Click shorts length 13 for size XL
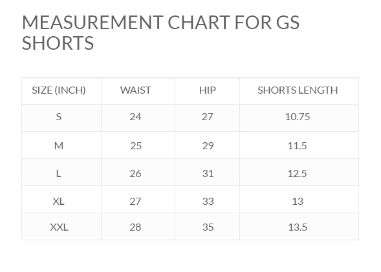Viewport: 381px width, 272px height. 298,202
